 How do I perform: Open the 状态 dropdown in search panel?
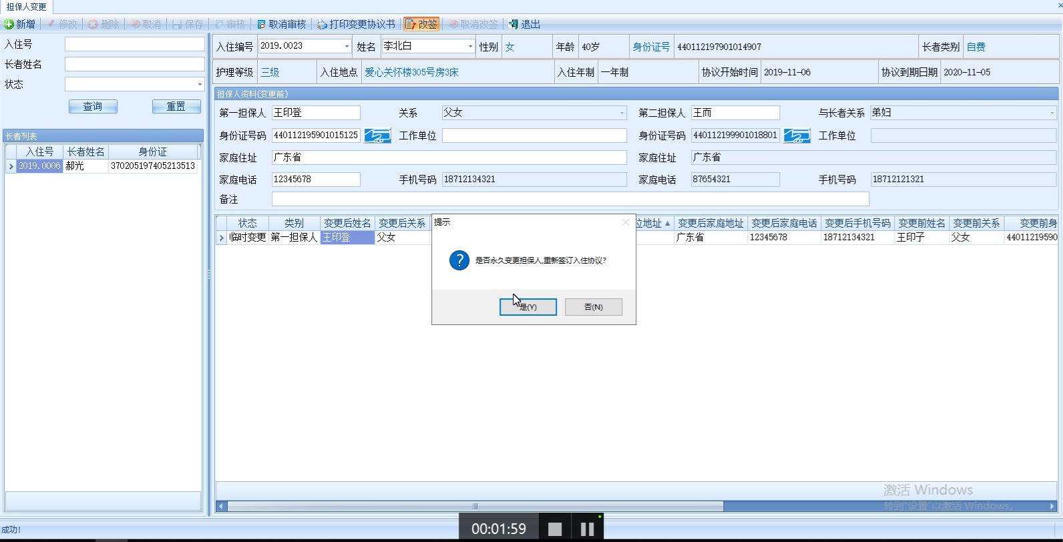click(x=200, y=84)
